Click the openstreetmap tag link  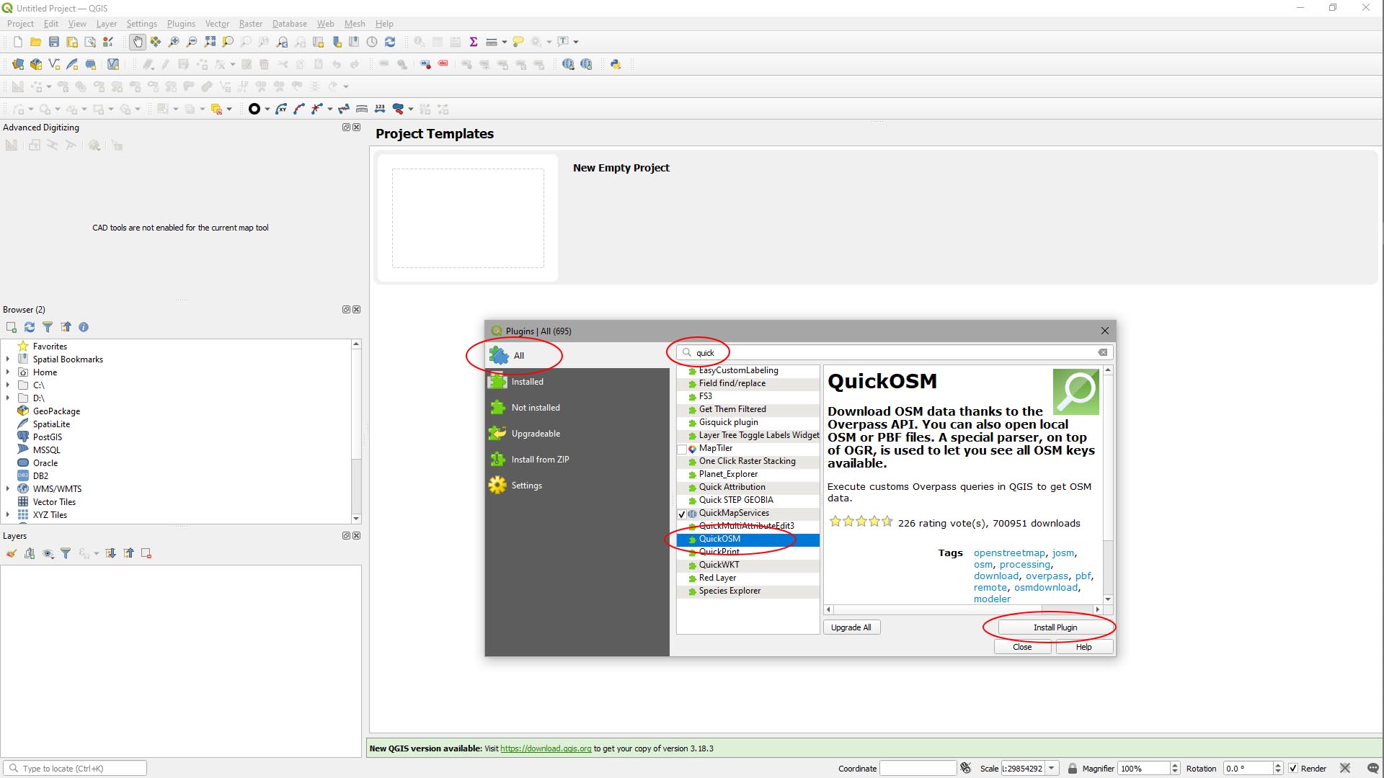click(x=1009, y=553)
